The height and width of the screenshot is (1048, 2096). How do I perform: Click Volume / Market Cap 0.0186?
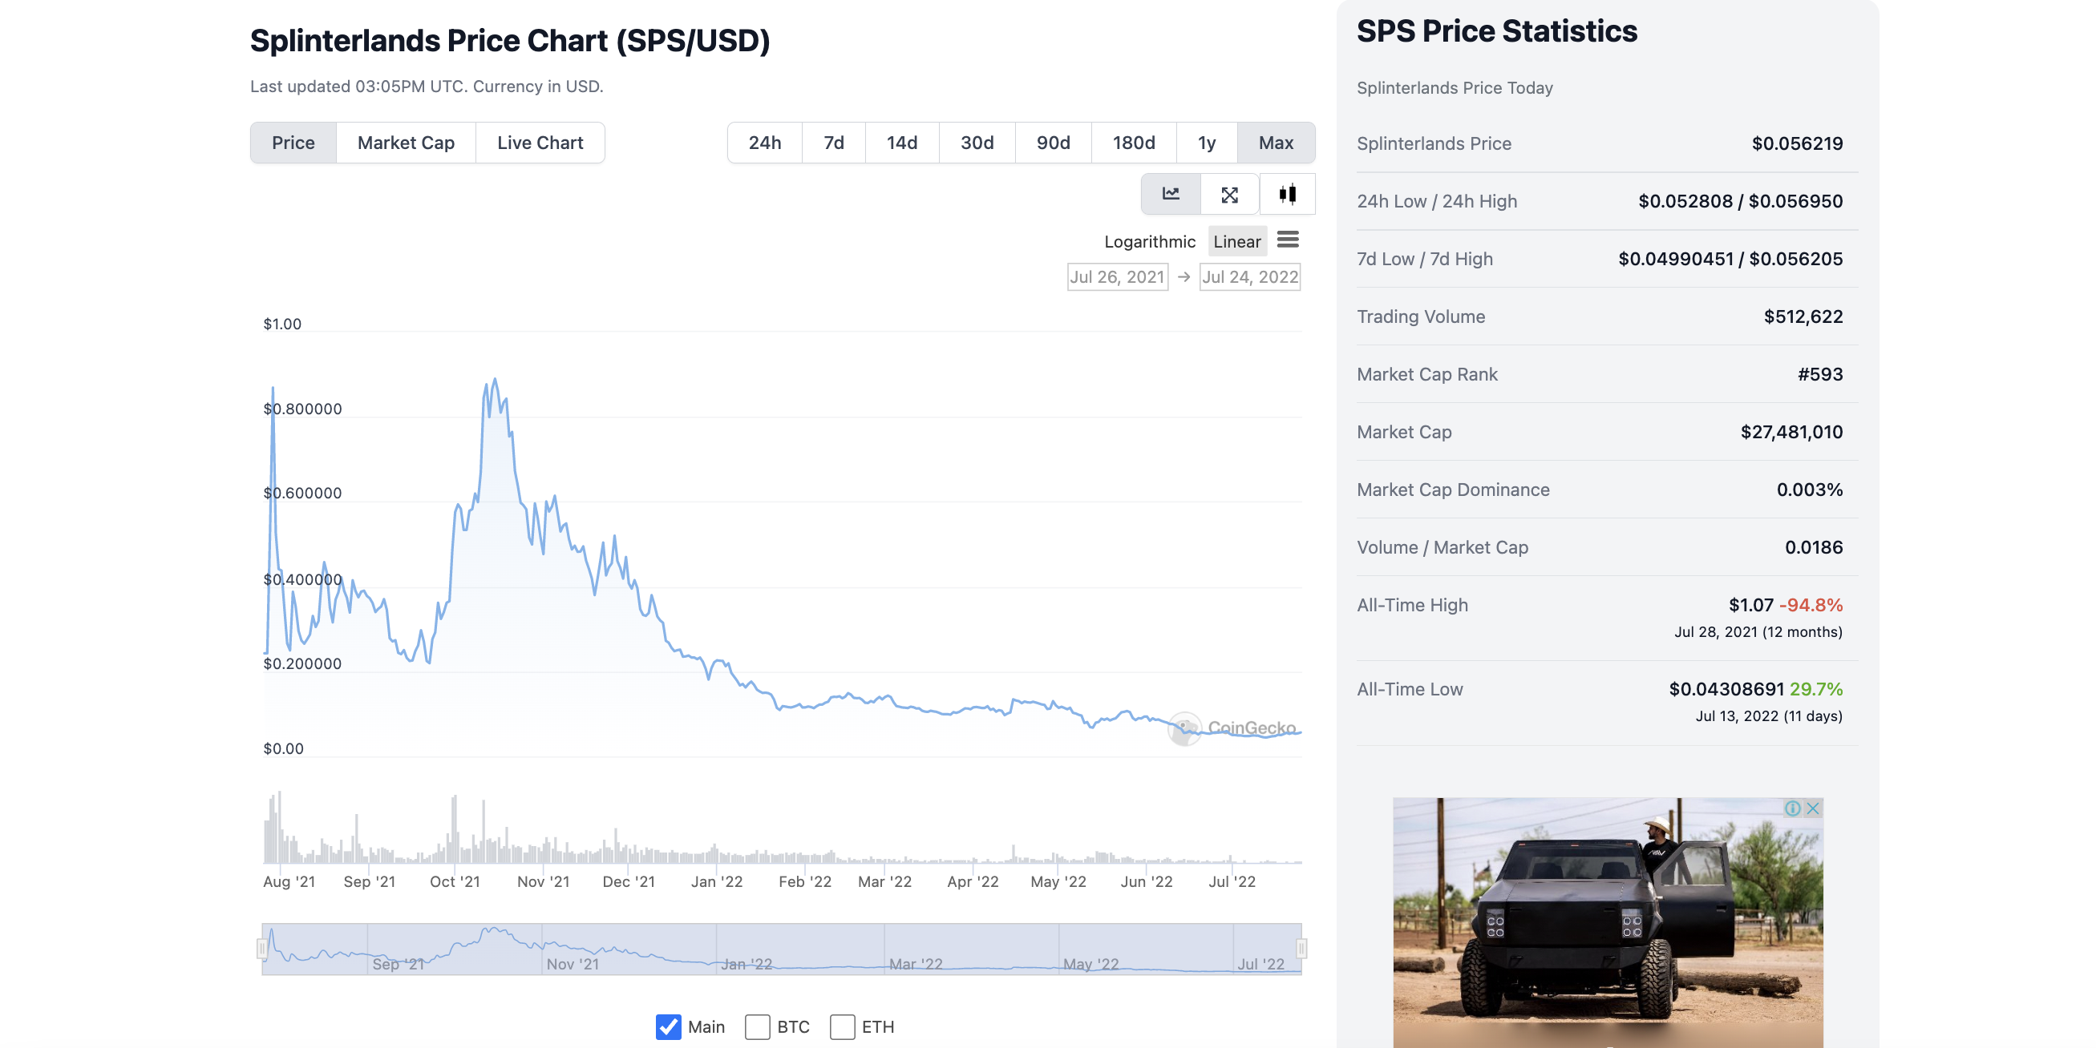tap(1813, 548)
